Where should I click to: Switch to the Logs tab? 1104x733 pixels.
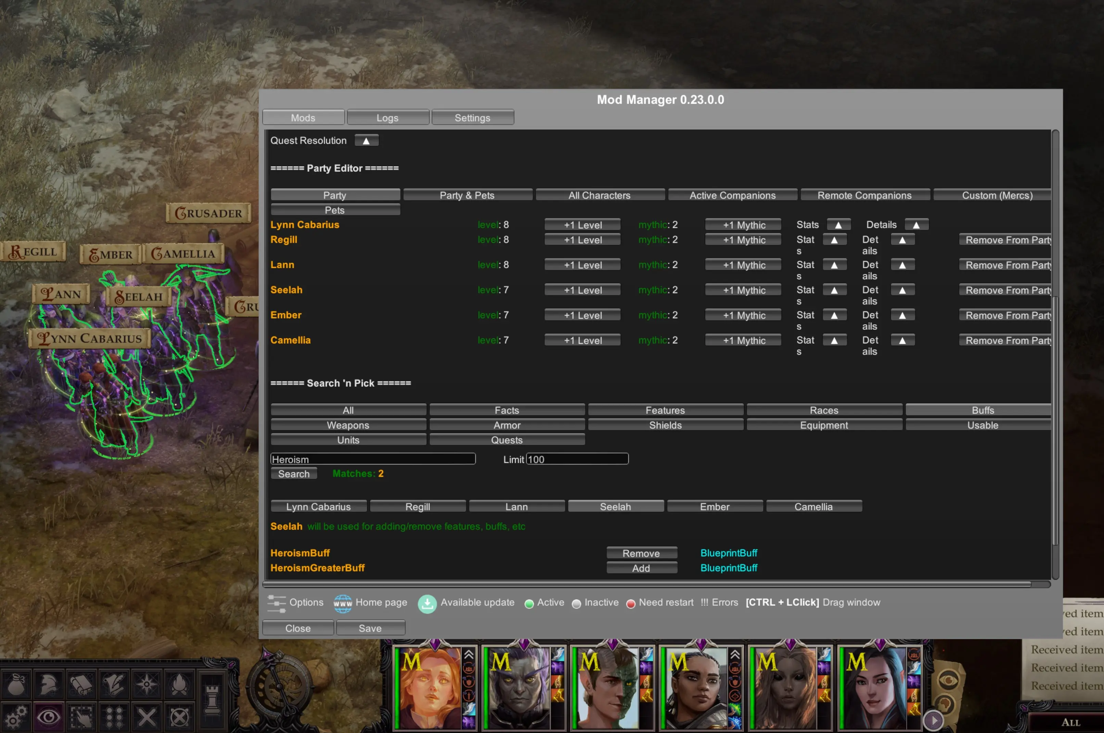coord(388,118)
